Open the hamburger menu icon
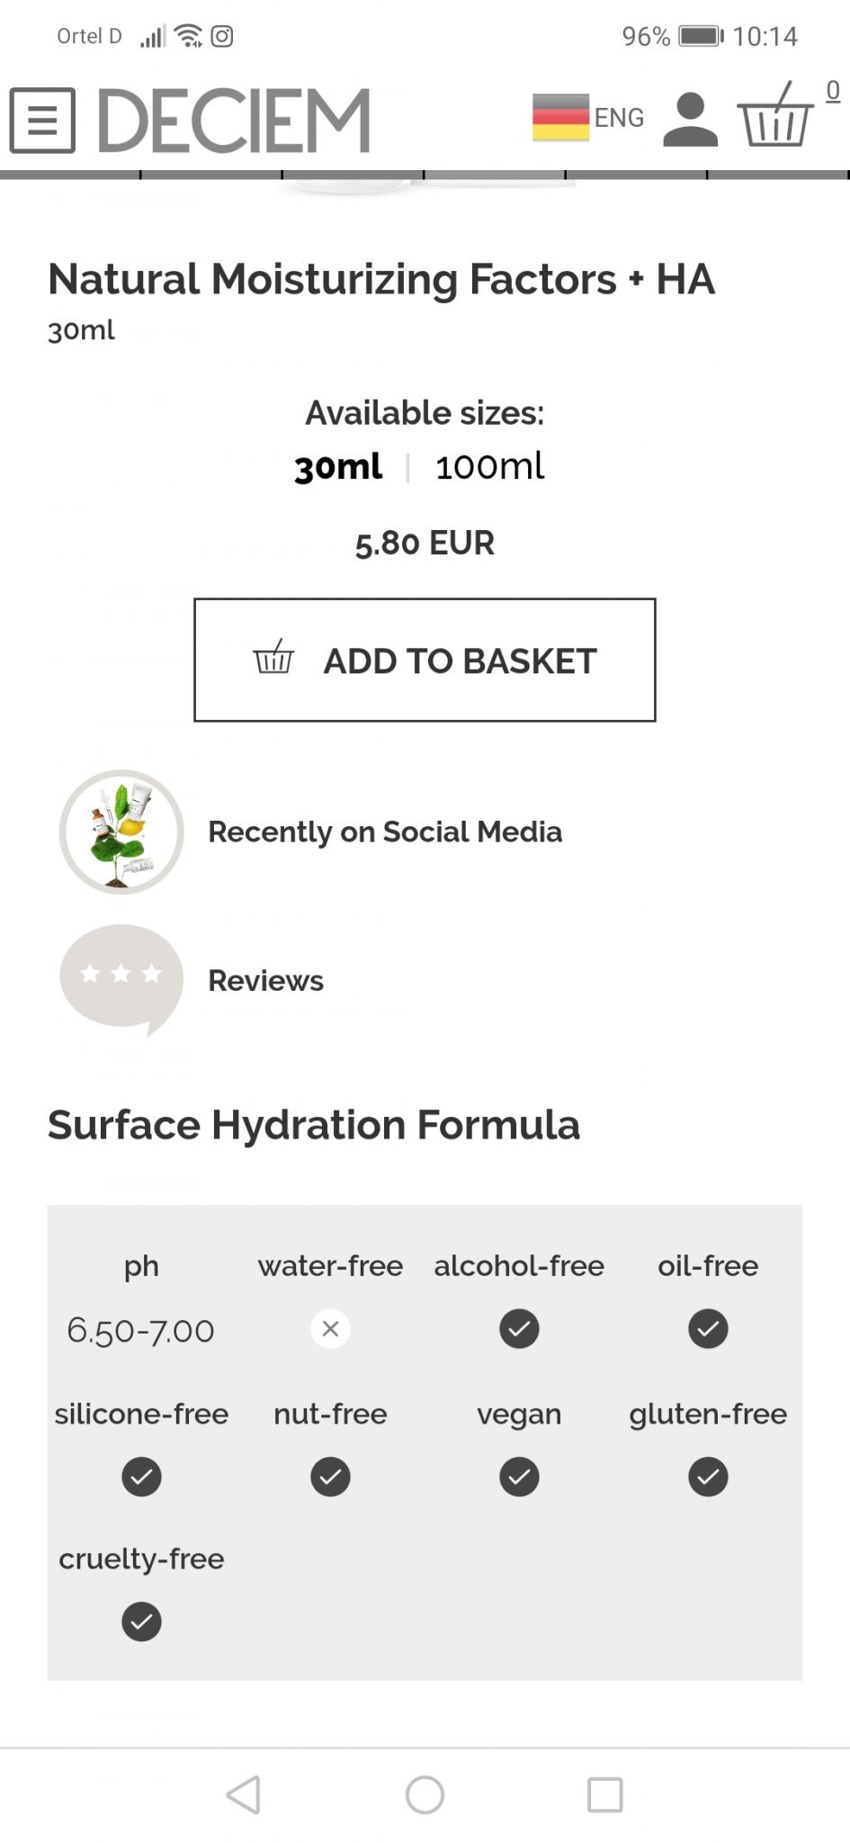The width and height of the screenshot is (850, 1843). (42, 120)
